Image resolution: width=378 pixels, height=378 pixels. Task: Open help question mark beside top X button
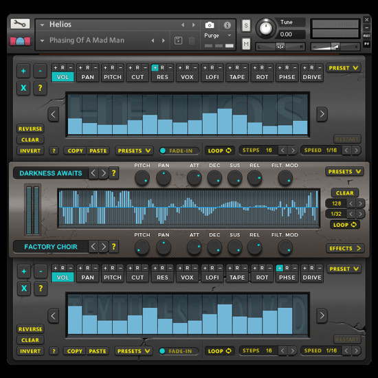click(x=40, y=88)
